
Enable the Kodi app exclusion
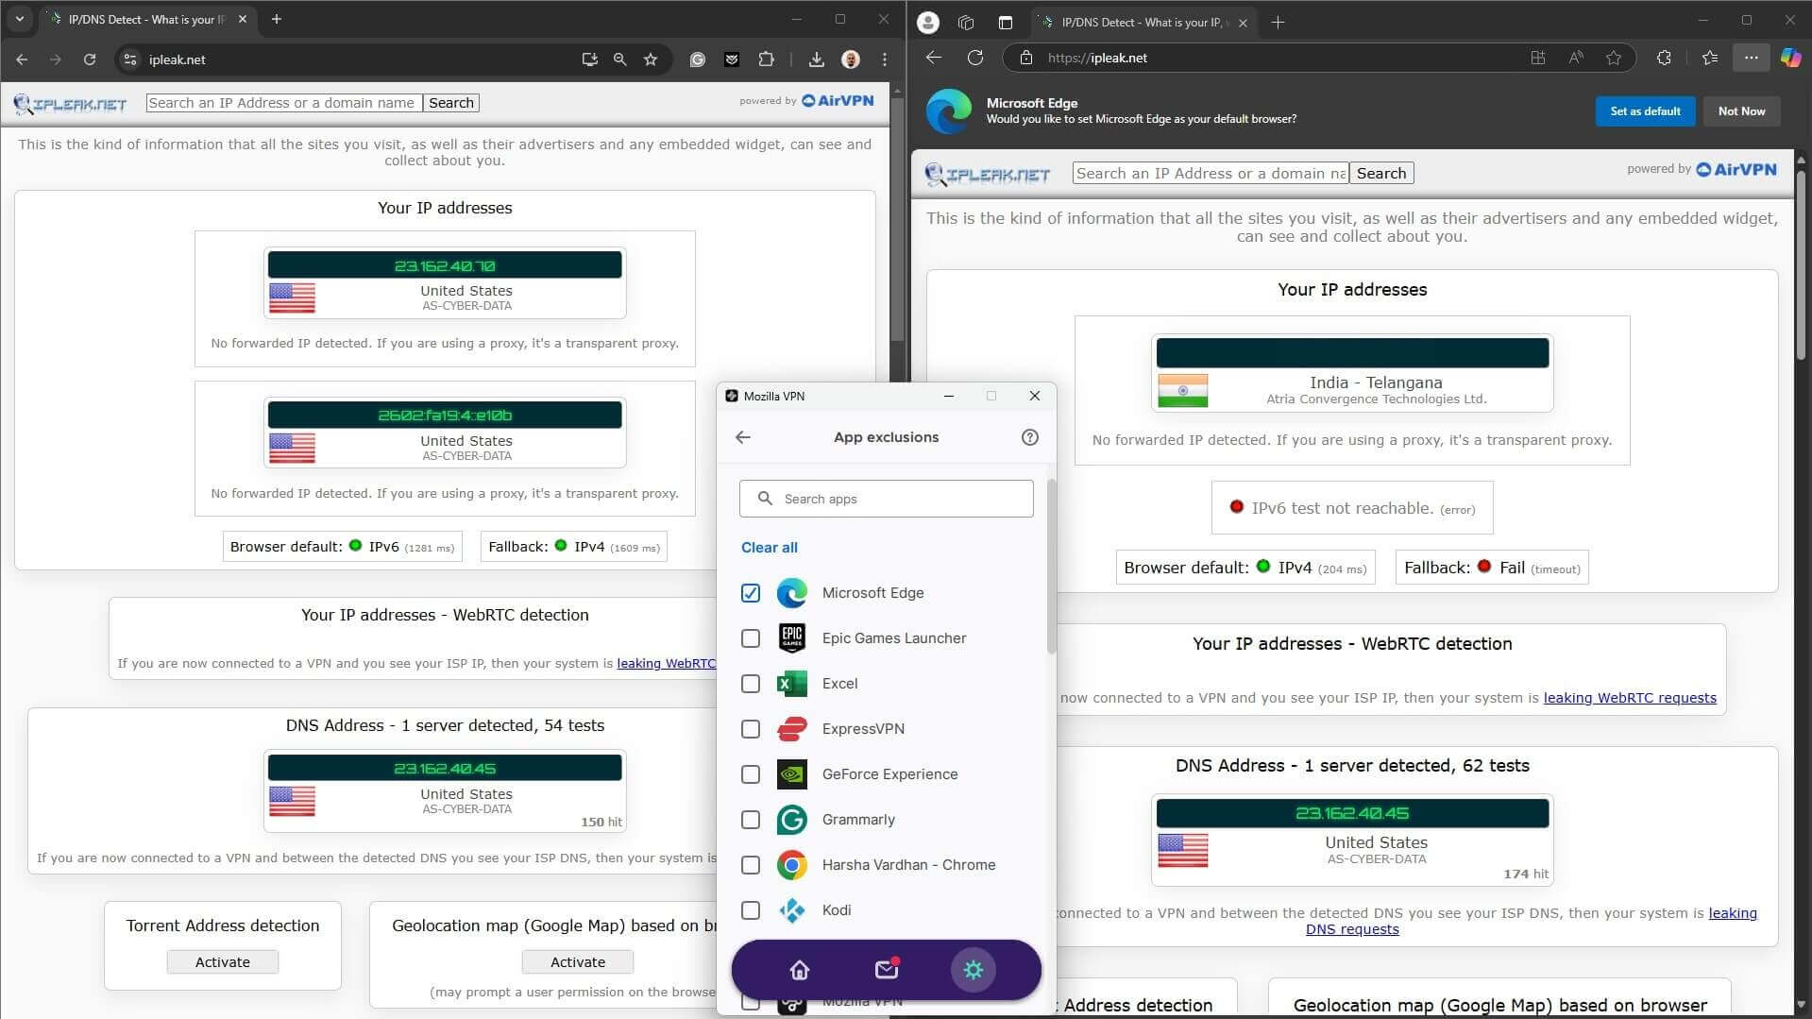coord(750,909)
